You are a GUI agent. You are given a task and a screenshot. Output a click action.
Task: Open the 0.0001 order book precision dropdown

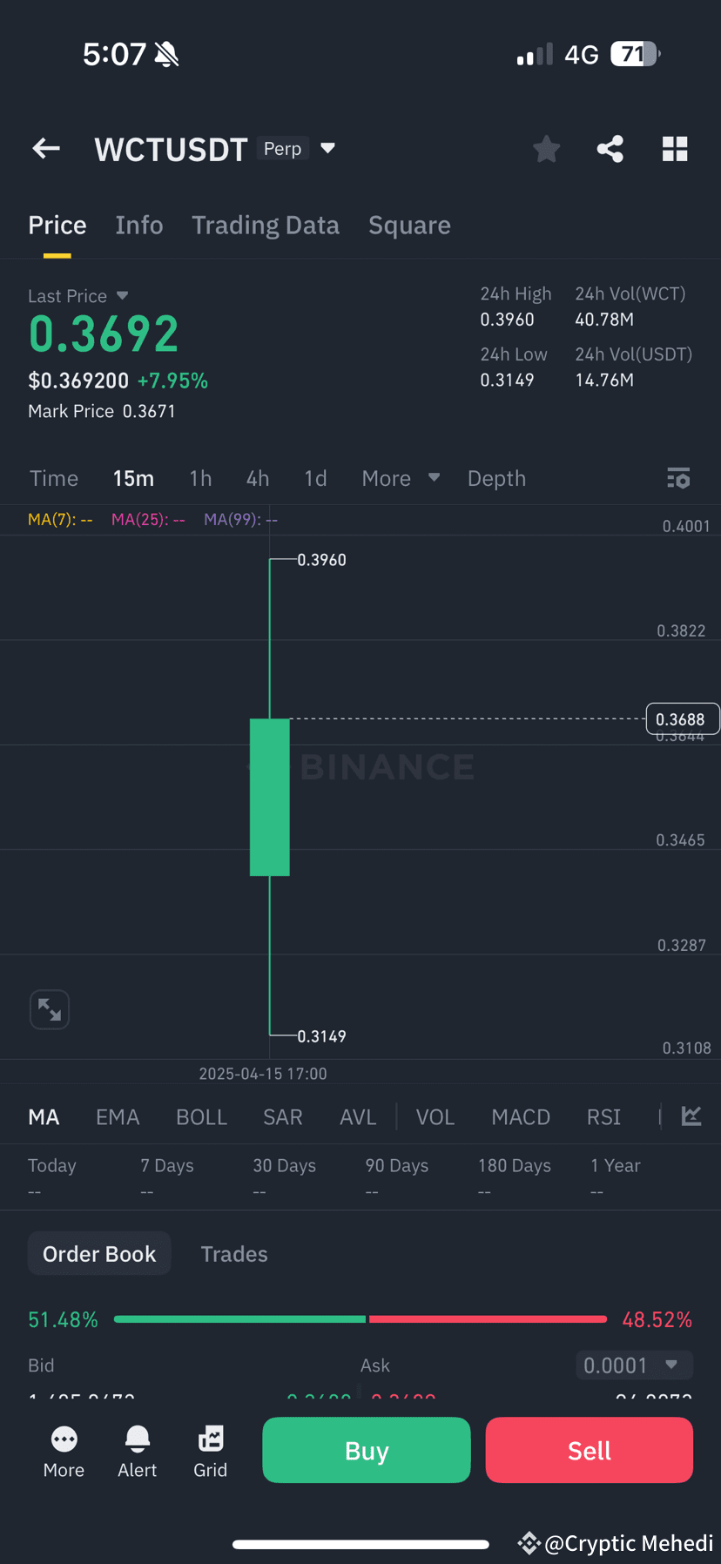tap(635, 1365)
